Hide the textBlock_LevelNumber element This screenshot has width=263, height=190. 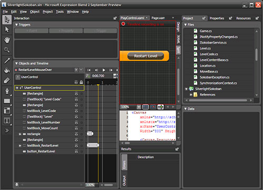tap(76, 123)
